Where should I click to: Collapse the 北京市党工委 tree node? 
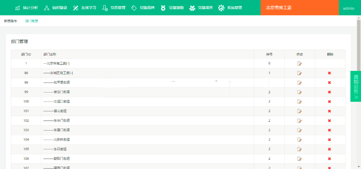(68, 64)
